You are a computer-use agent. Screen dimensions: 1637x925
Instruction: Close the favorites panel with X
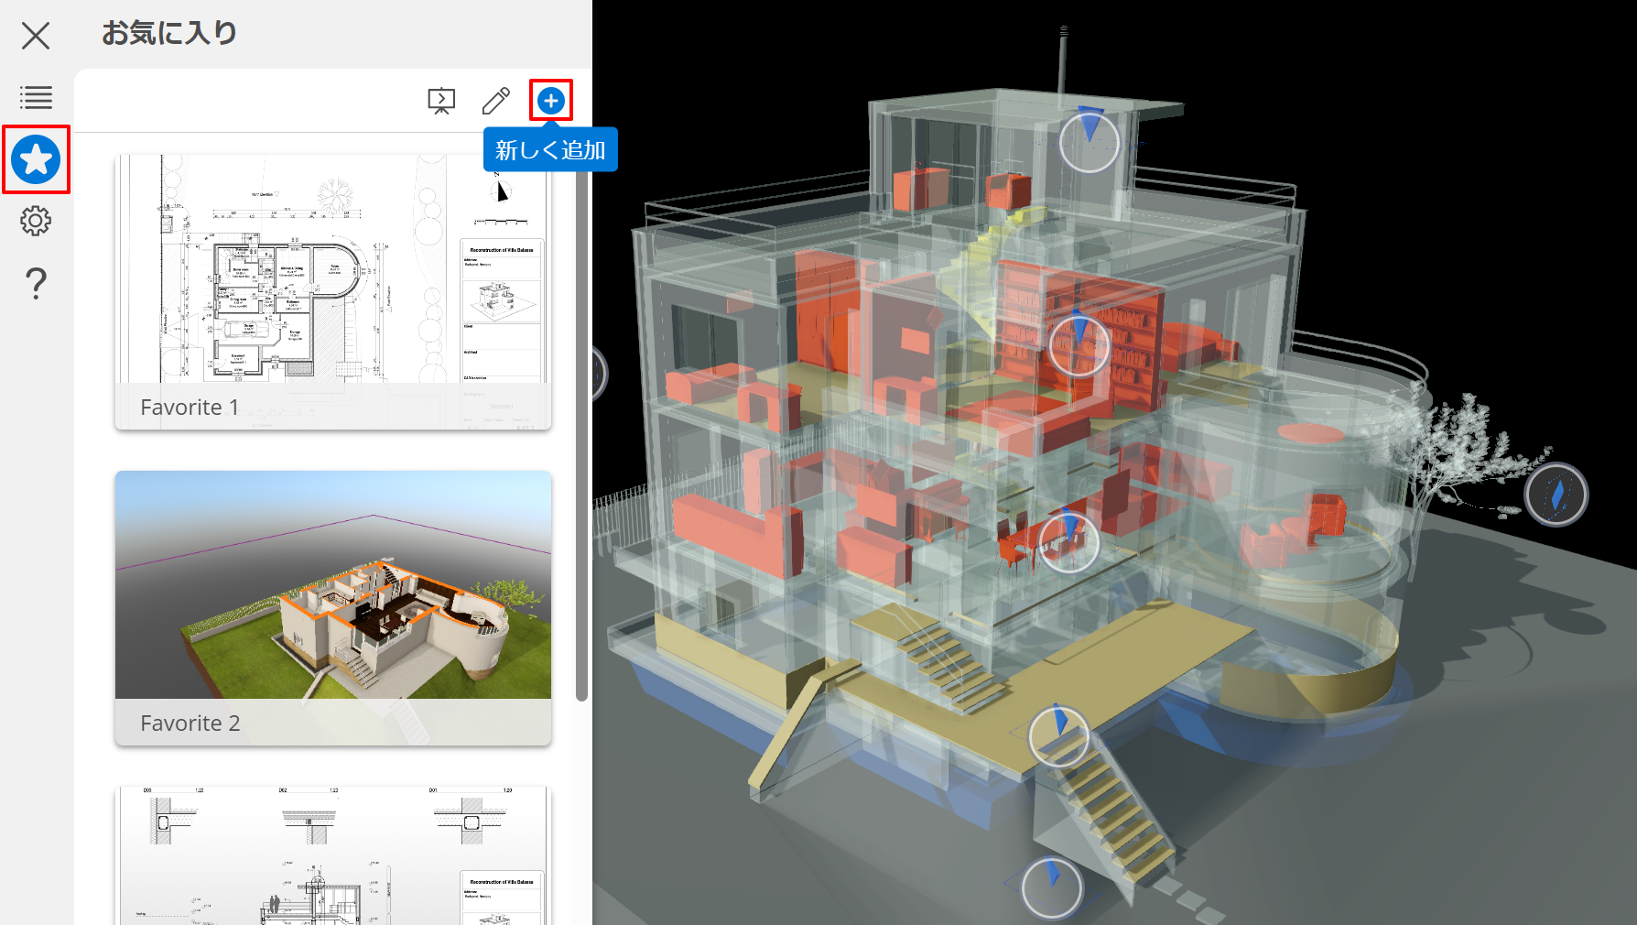point(36,36)
